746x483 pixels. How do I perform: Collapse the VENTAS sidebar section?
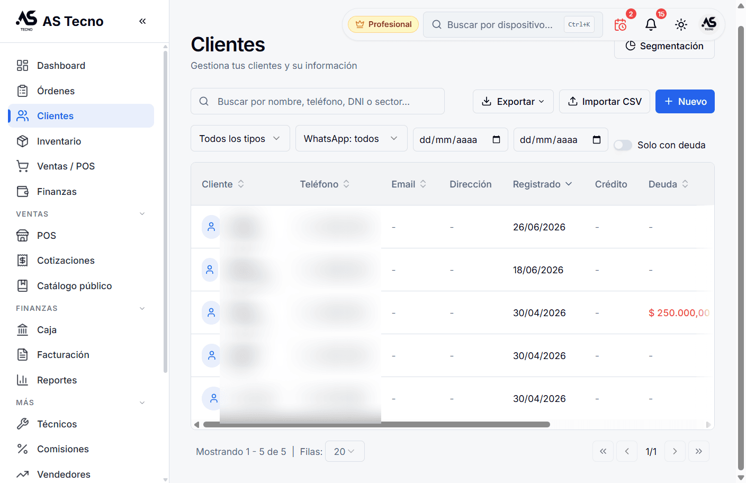pos(142,214)
